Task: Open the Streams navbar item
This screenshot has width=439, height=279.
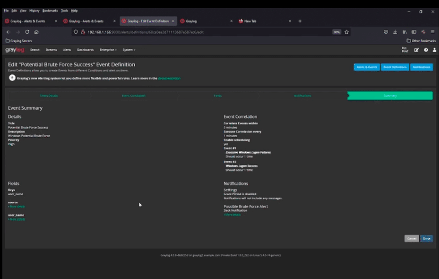Action: (51, 50)
